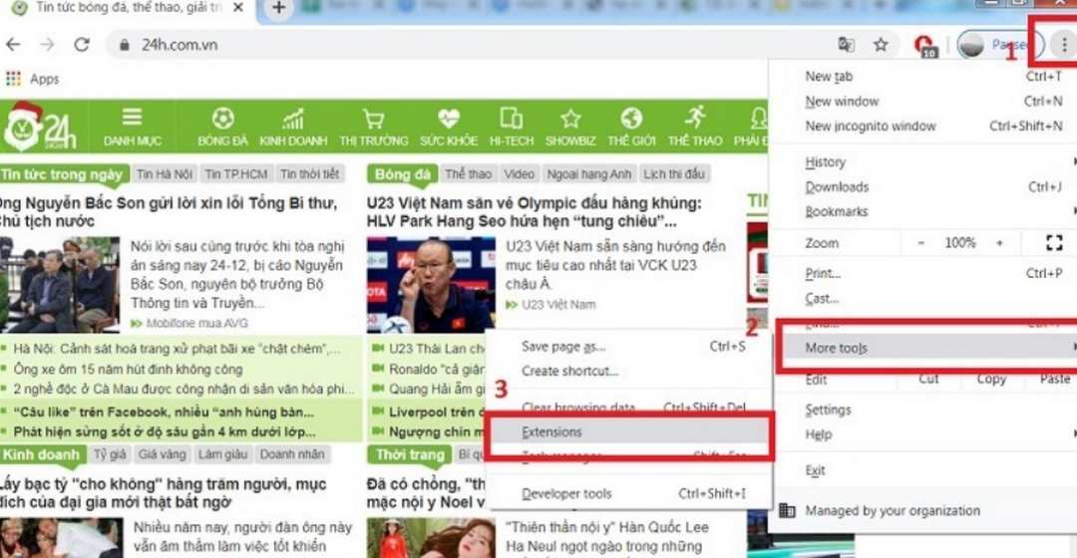Open KINH DOANH chart section icon
This screenshot has height=558, width=1077.
pyautogui.click(x=293, y=119)
